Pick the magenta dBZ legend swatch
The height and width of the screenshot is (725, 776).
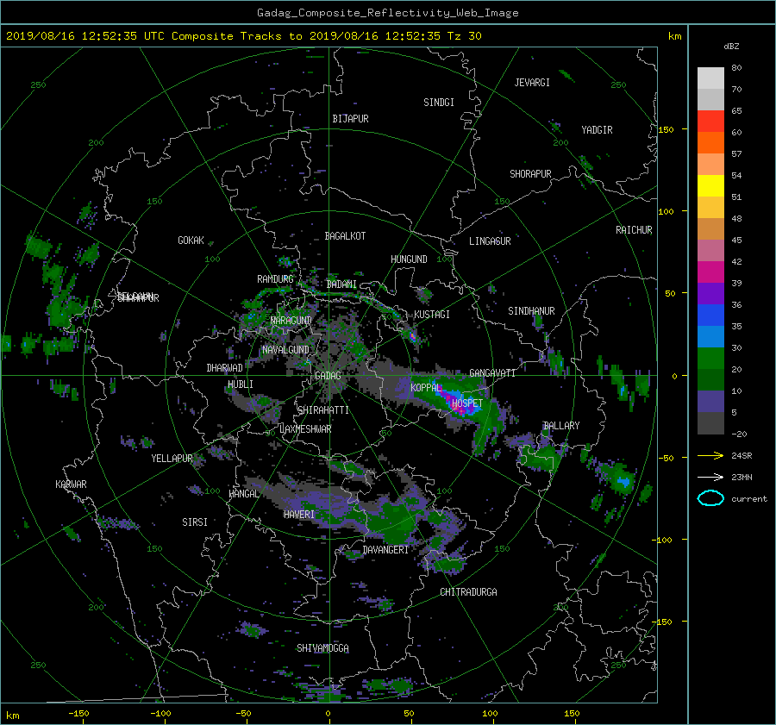pyautogui.click(x=710, y=272)
